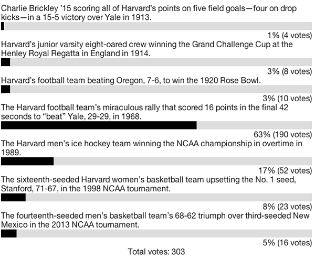315x259 pixels.
Task: Click the 8% bar for women's basketball
Action: [13, 198]
